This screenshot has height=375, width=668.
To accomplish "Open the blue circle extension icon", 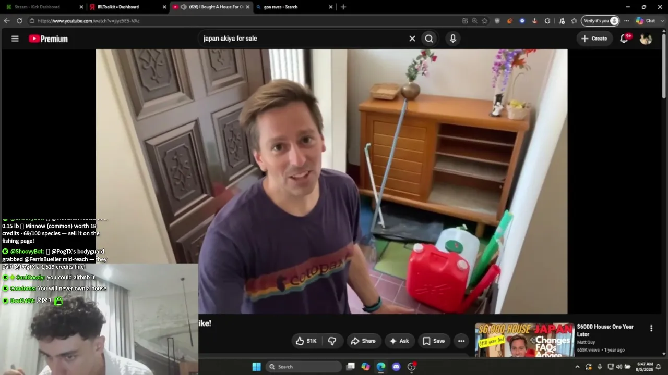I will (522, 21).
